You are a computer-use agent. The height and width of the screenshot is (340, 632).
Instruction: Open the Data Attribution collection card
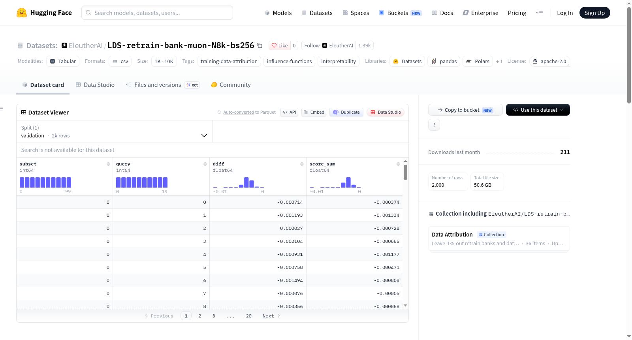coord(499,239)
